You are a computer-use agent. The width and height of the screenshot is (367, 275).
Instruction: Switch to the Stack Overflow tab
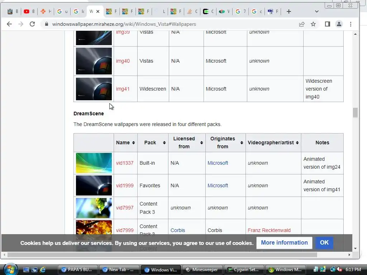(192, 11)
